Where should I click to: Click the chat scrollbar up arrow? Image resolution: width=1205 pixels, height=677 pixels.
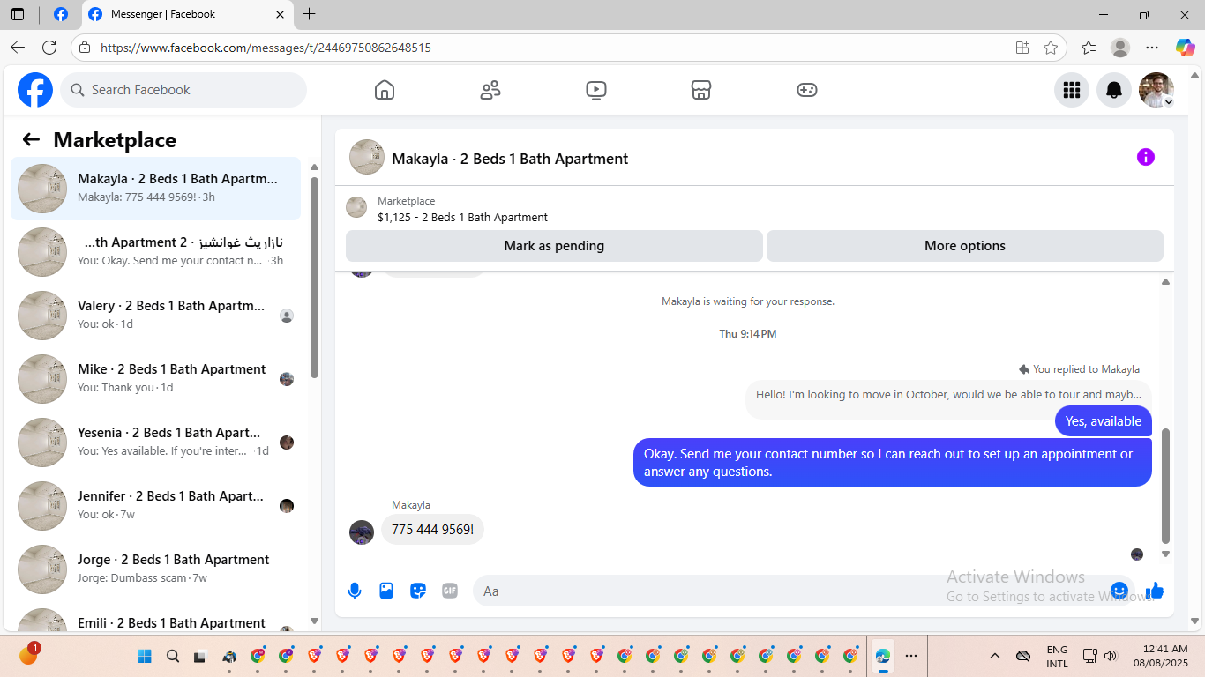(x=1165, y=282)
